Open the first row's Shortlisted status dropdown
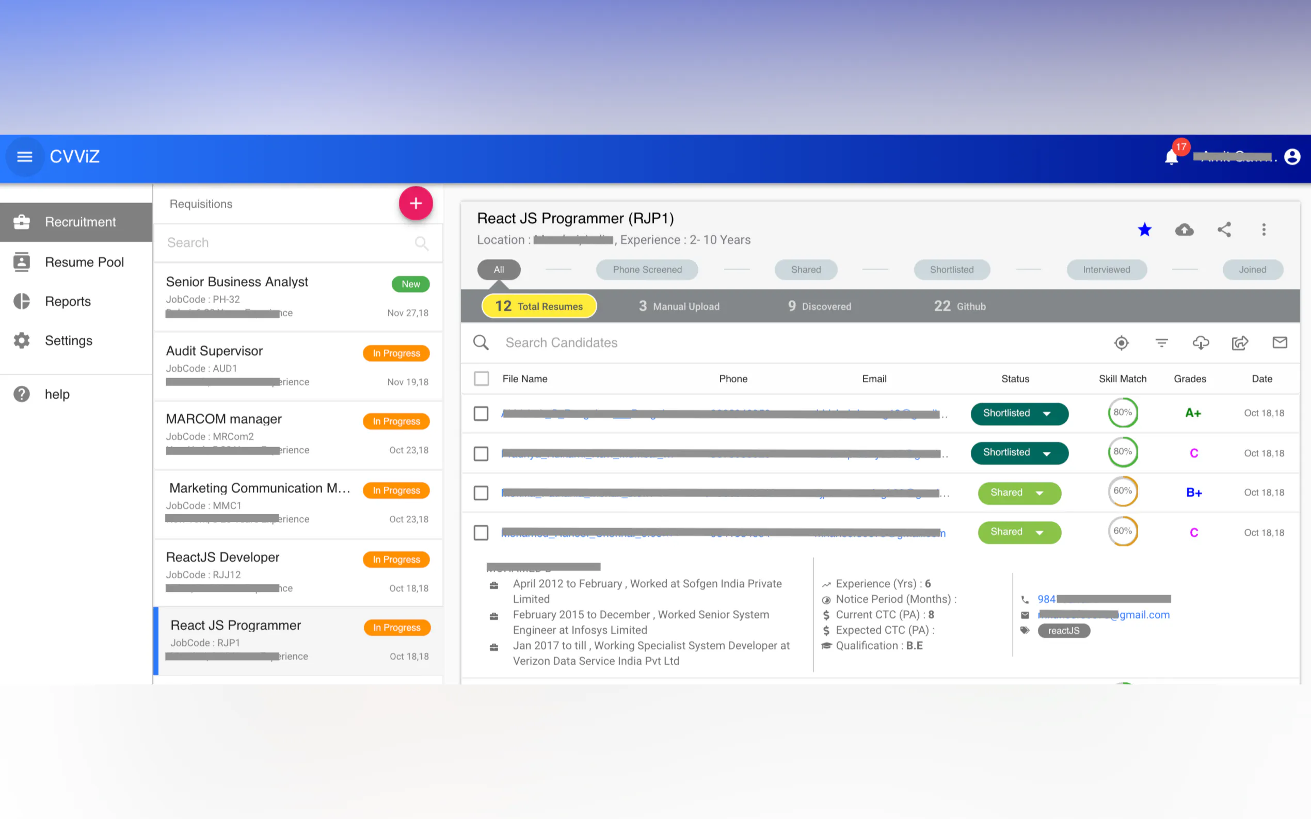Viewport: 1311px width, 819px height. pos(1019,414)
